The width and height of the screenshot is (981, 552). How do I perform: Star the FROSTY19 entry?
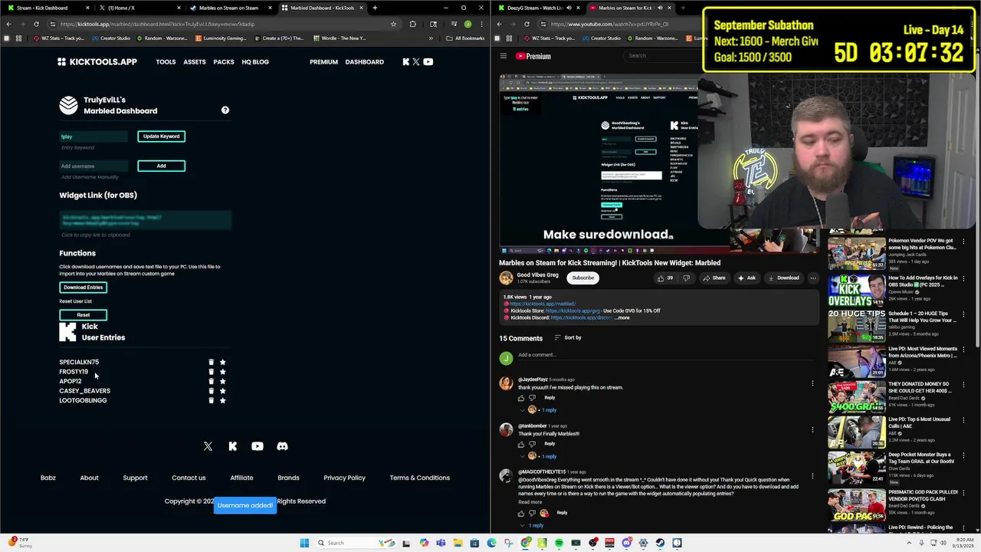(223, 372)
